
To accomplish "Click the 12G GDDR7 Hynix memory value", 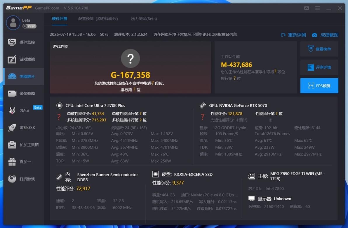I will tap(229, 128).
